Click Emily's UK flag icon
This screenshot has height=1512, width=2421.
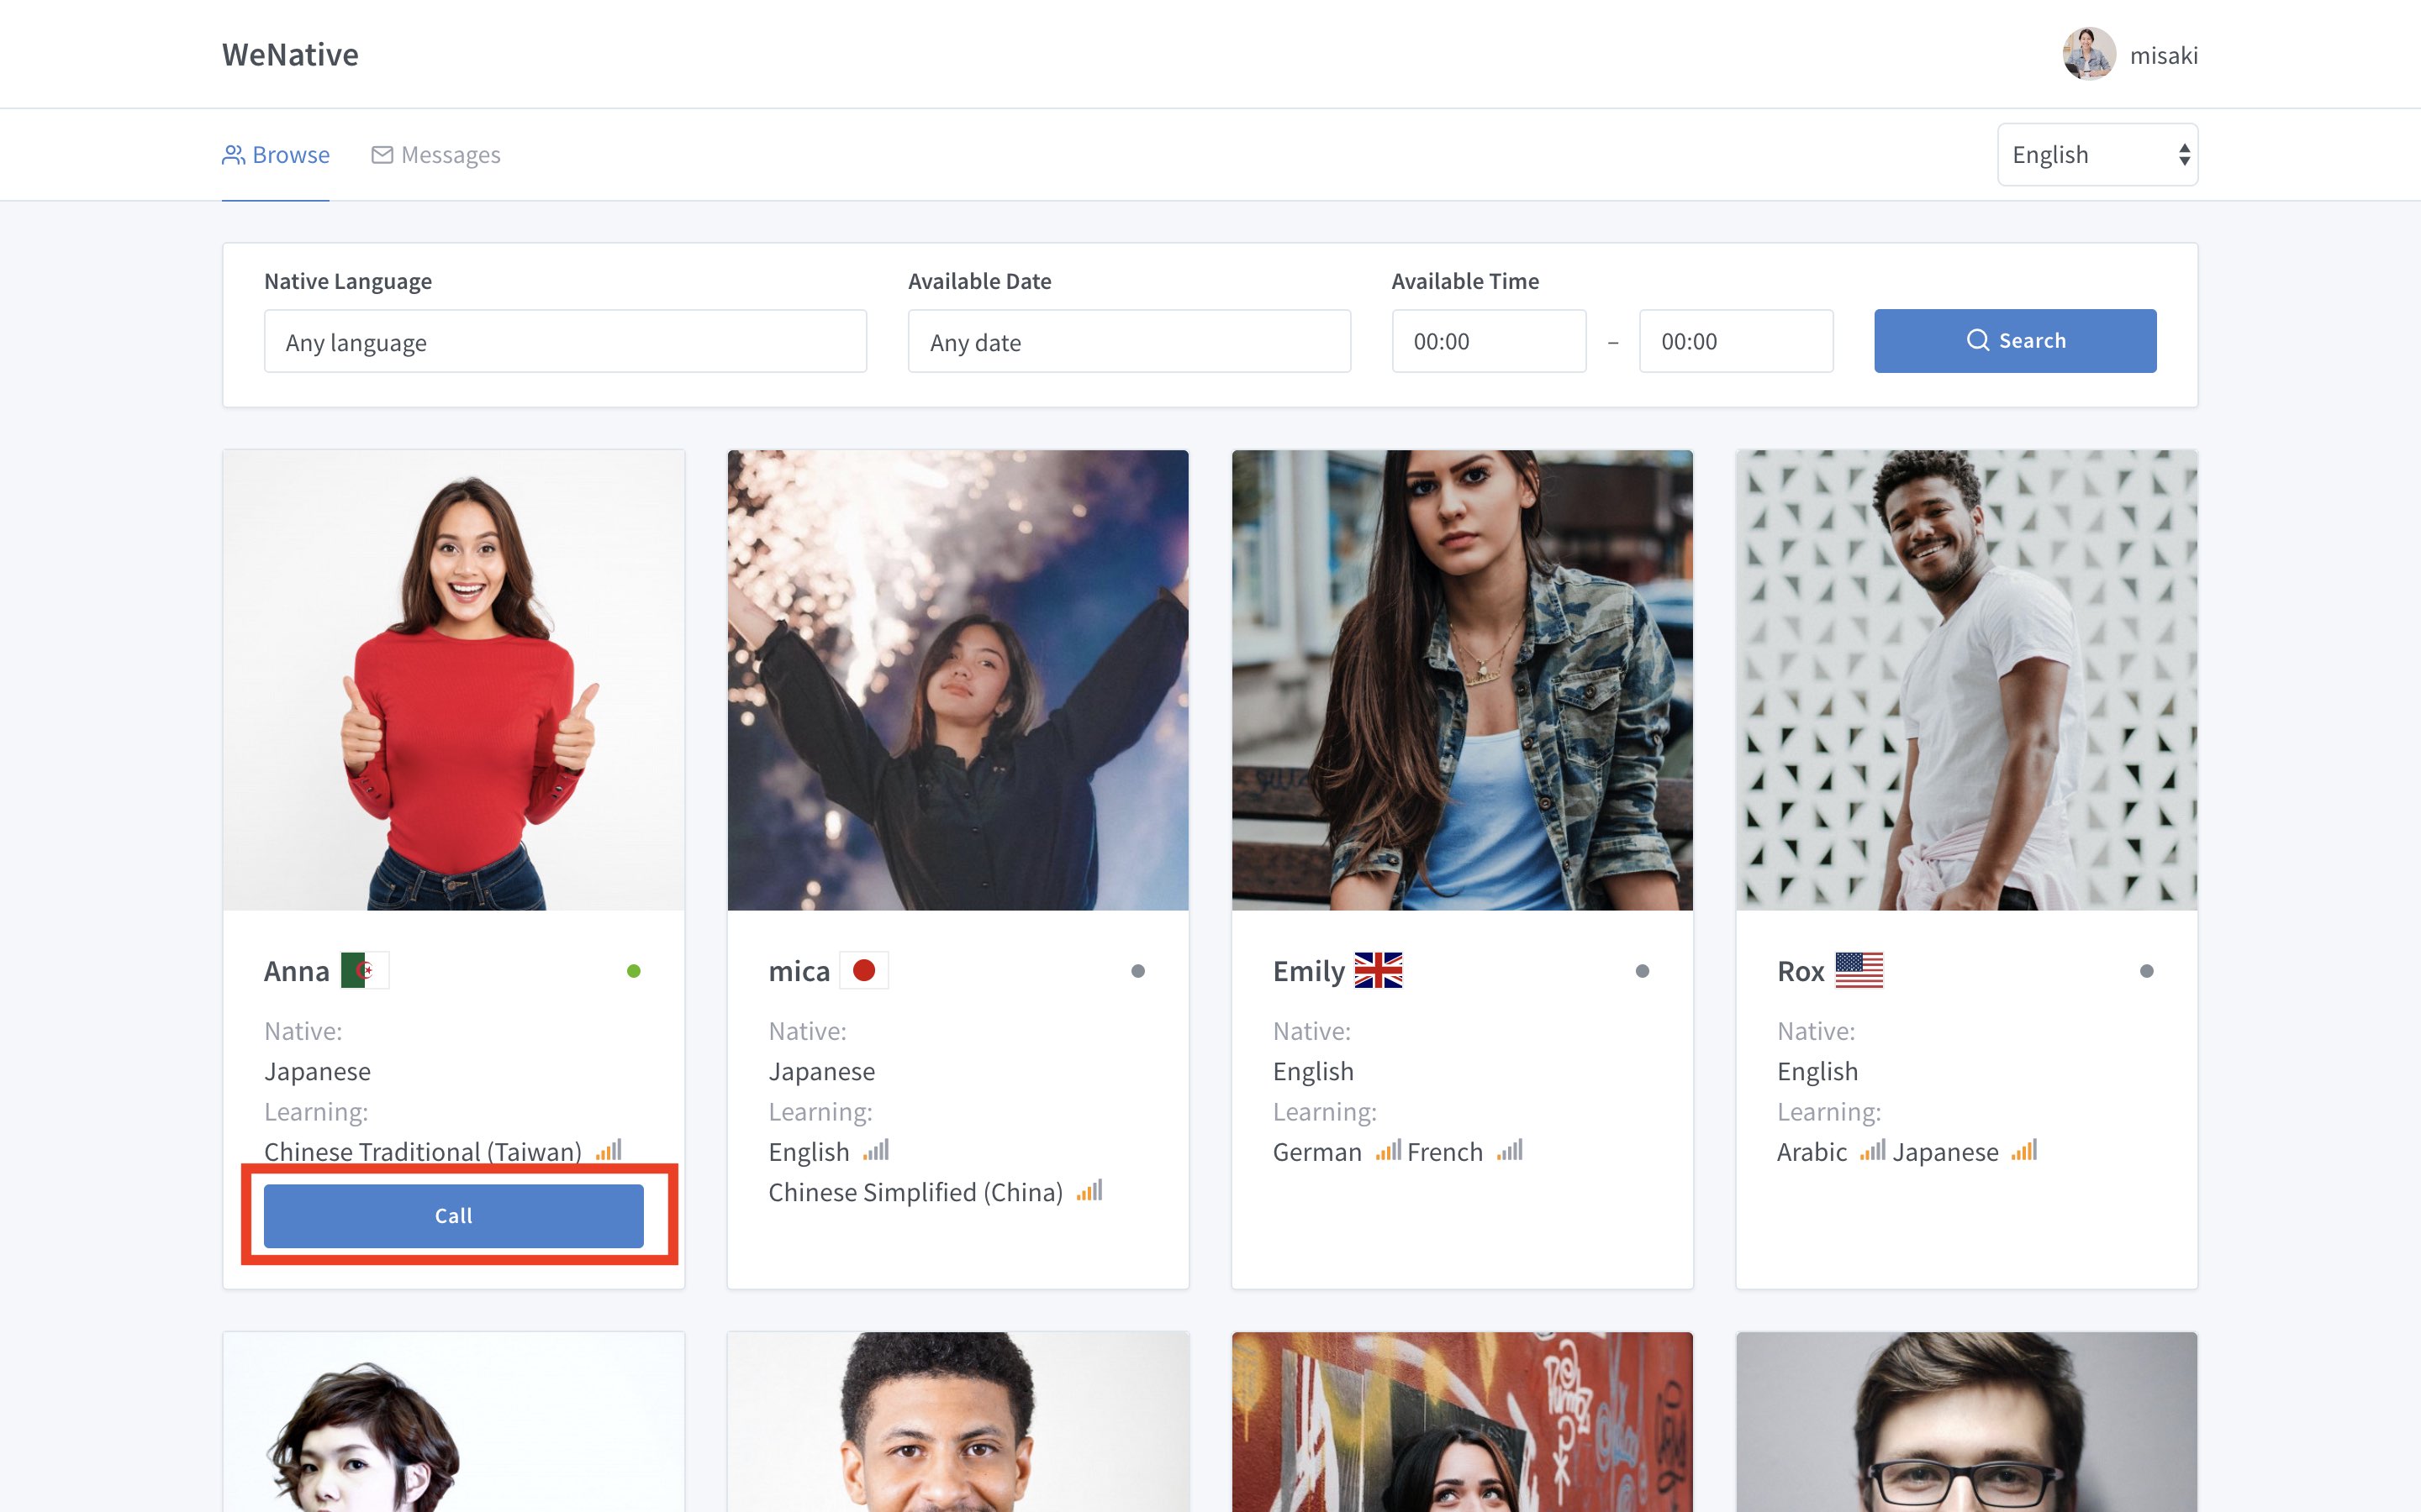(x=1378, y=970)
